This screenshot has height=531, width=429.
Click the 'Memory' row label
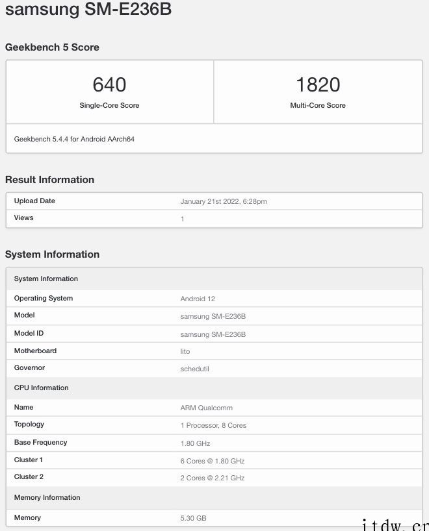coord(27,518)
